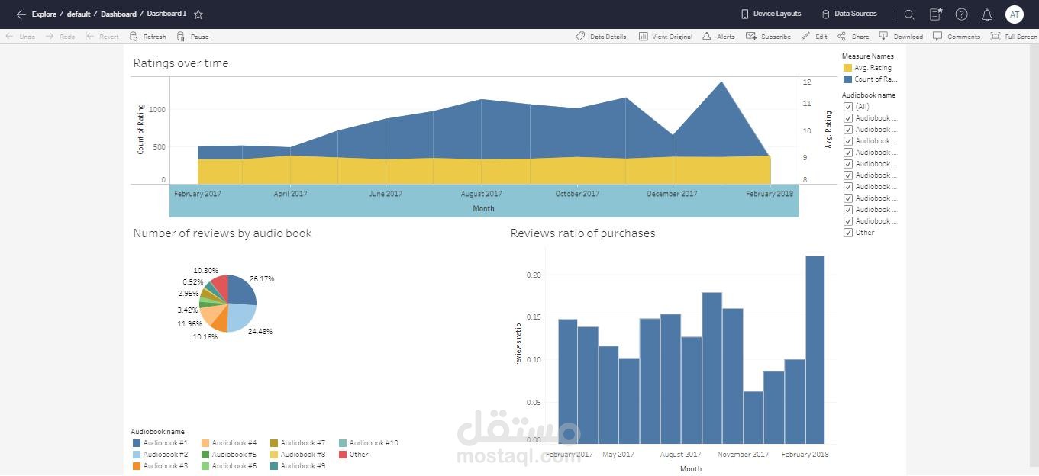
Task: Highlight Audiobook #3 in the bottom legend
Action: (160, 466)
